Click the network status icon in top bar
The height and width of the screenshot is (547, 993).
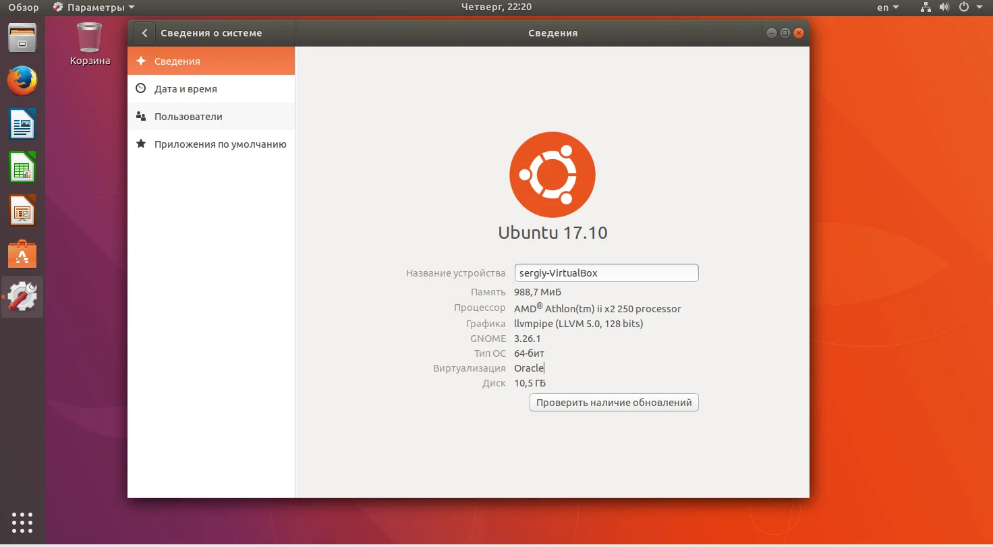[926, 7]
